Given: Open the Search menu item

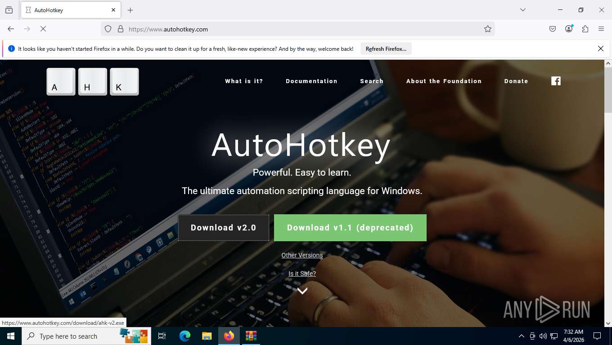Looking at the screenshot, I should tap(372, 81).
